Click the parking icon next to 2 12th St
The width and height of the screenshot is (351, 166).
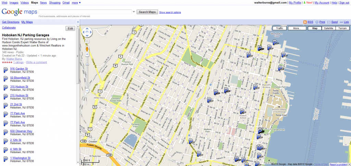click(5, 141)
